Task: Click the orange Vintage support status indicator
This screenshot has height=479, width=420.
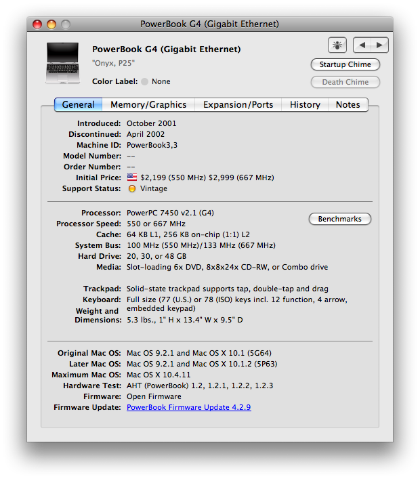Action: pyautogui.click(x=132, y=188)
